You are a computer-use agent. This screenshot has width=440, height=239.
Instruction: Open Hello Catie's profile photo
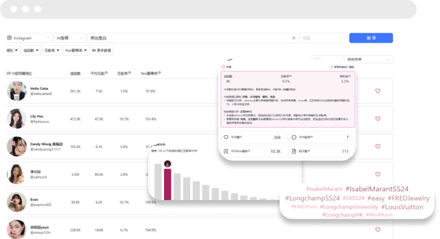(17, 91)
